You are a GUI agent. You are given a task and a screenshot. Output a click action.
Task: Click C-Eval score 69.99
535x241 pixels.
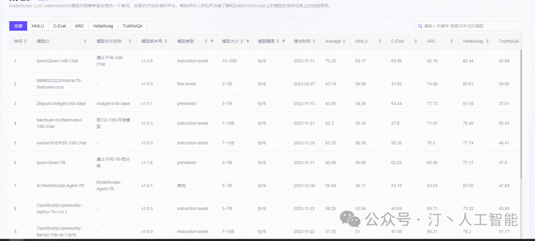tap(396, 61)
